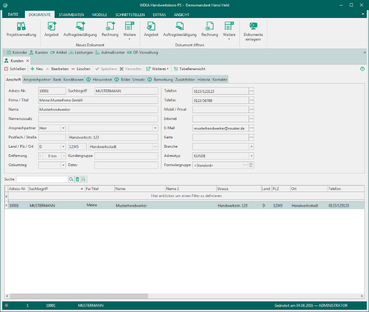This screenshot has height=312, width=369.
Task: Click the green help icon on the toolbar
Action: click(362, 69)
